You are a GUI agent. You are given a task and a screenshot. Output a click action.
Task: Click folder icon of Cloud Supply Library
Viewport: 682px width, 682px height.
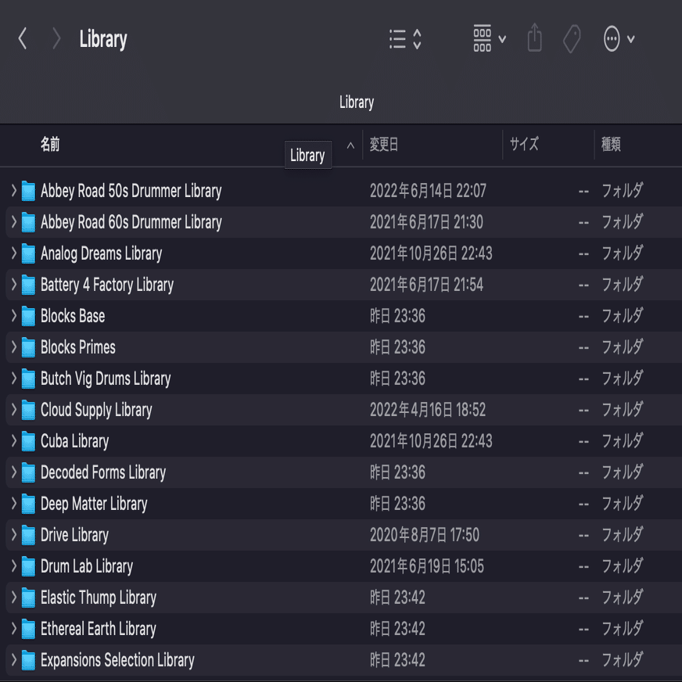tap(28, 410)
